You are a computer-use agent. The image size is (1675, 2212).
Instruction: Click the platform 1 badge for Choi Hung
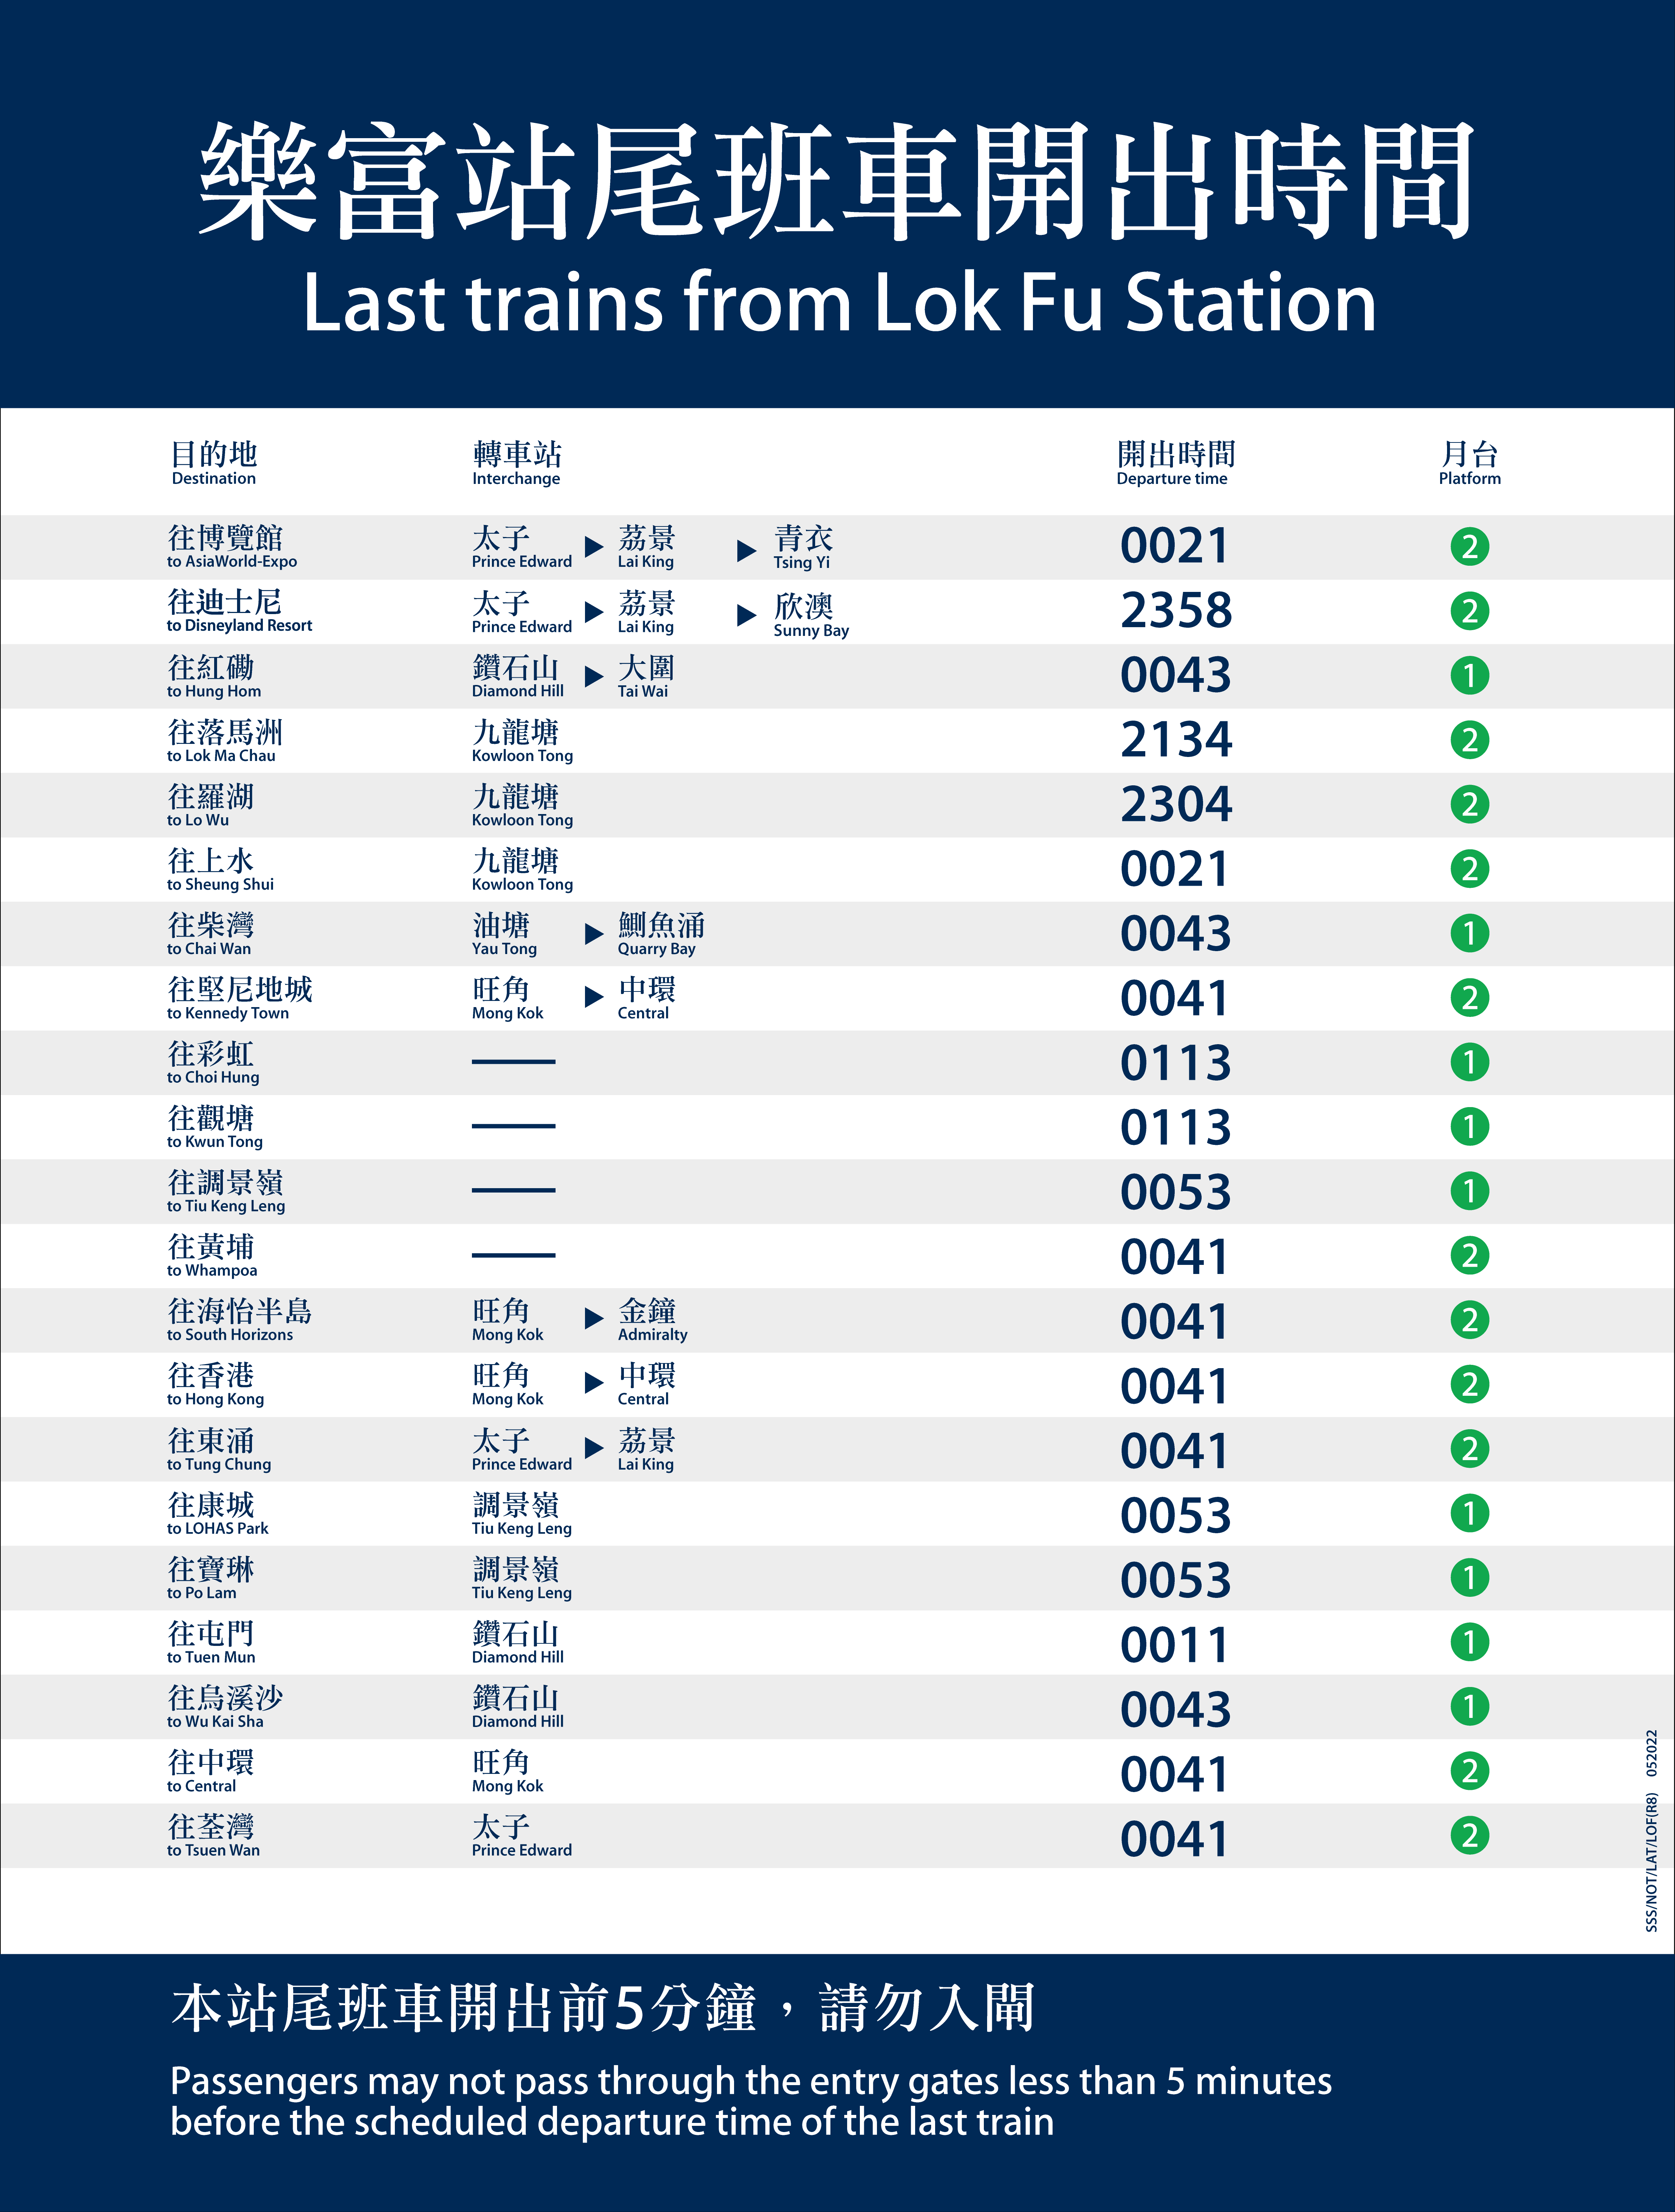pos(1469,1062)
